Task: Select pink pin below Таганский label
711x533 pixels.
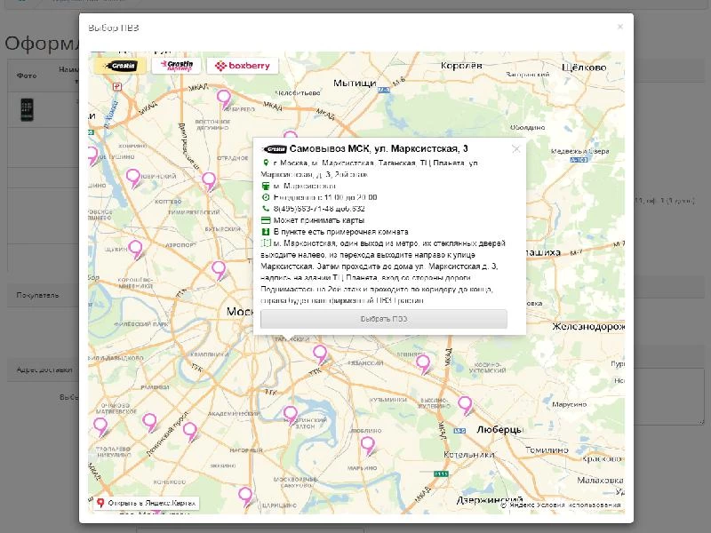Action: 320,354
